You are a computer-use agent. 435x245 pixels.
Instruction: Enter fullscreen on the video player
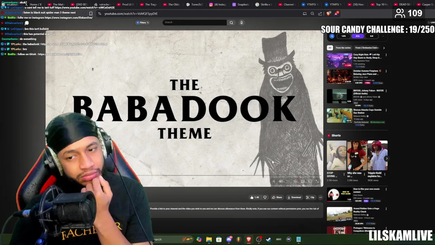pyautogui.click(x=317, y=181)
